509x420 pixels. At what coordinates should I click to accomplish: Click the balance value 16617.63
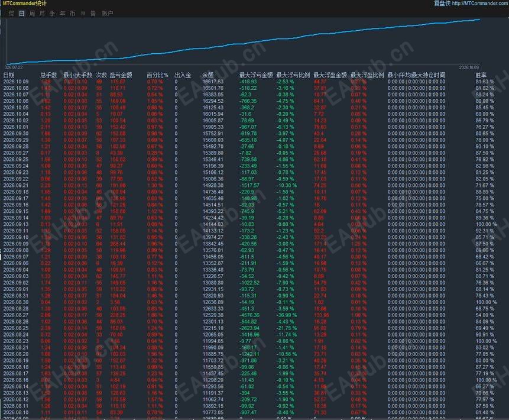(213, 82)
